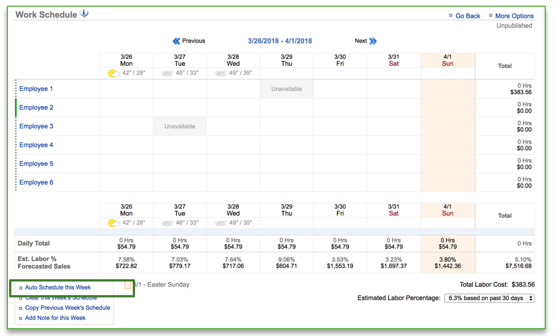Click Employee 1's Unavailable Thursday cell
556x336 pixels.
pyautogui.click(x=287, y=89)
